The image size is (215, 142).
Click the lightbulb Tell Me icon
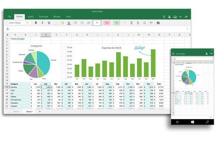[164, 17]
